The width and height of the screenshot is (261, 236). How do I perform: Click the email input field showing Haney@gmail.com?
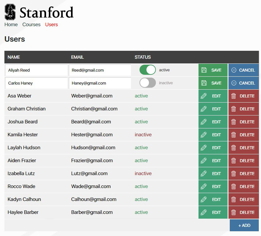[100, 83]
